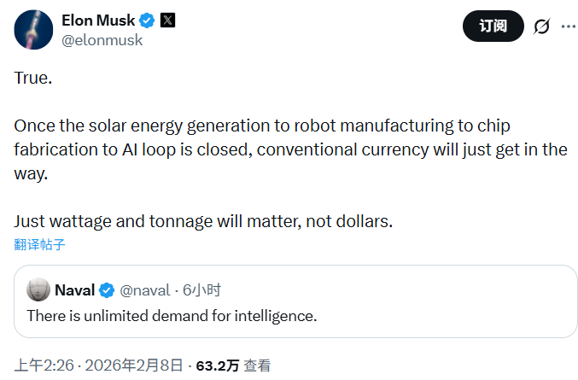Click the X affiliation badge next to Elon Musk
The width and height of the screenshot is (578, 380).
[168, 20]
